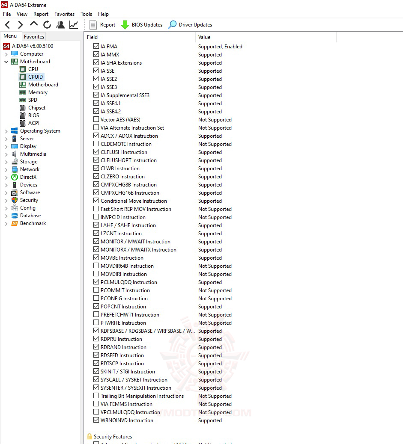Click the BIOS chip icon

pos(23,115)
